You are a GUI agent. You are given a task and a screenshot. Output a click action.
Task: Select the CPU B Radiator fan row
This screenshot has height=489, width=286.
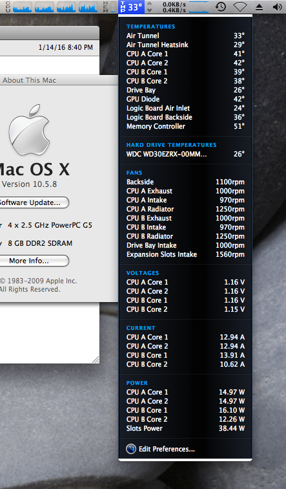(185, 235)
